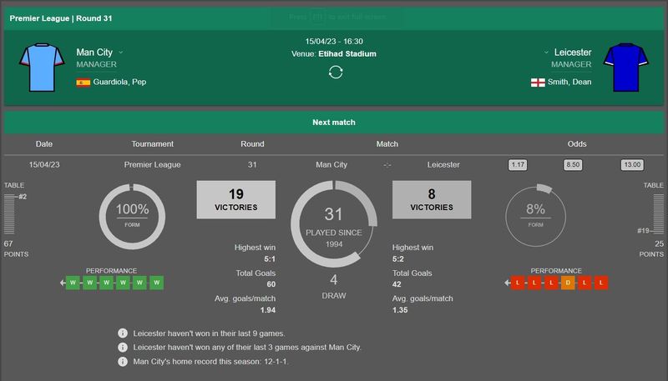Viewport: 668px width, 381px height.
Task: Click Leicester total goals 42
Action: (397, 284)
